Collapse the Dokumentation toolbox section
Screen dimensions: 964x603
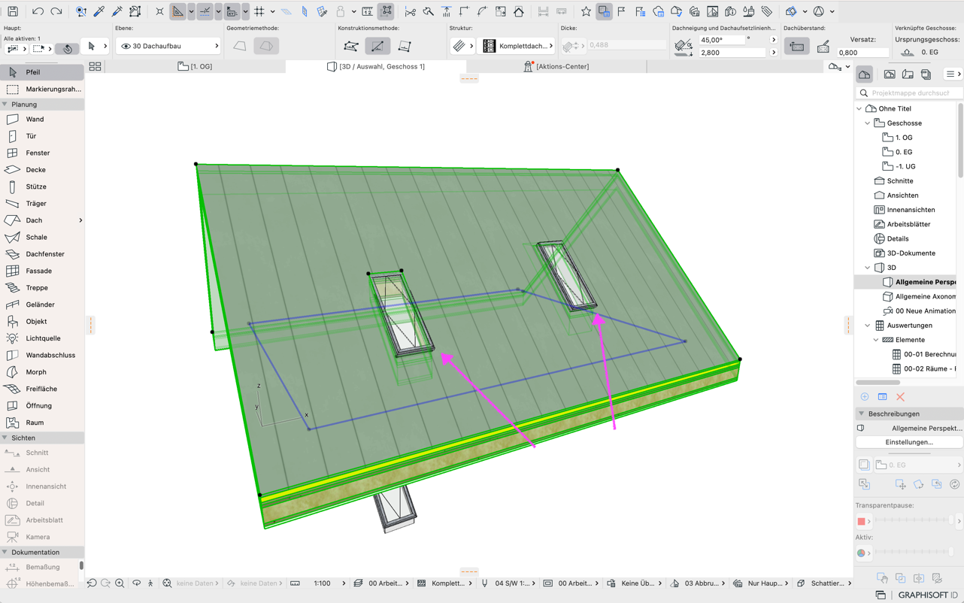click(5, 552)
